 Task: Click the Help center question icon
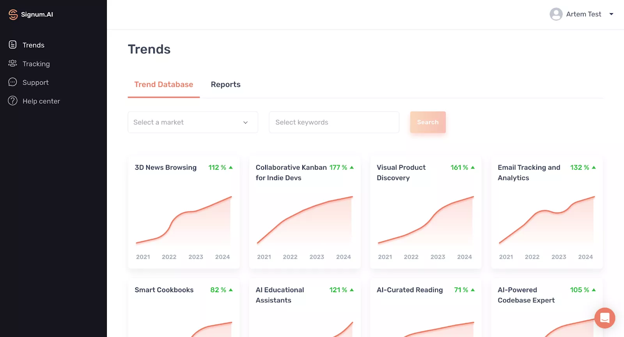(12, 101)
